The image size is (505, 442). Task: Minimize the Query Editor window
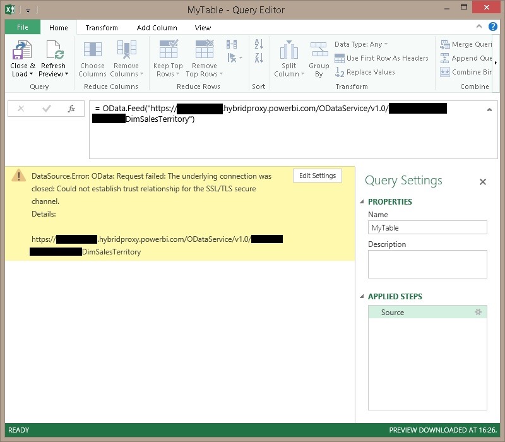pos(447,8)
